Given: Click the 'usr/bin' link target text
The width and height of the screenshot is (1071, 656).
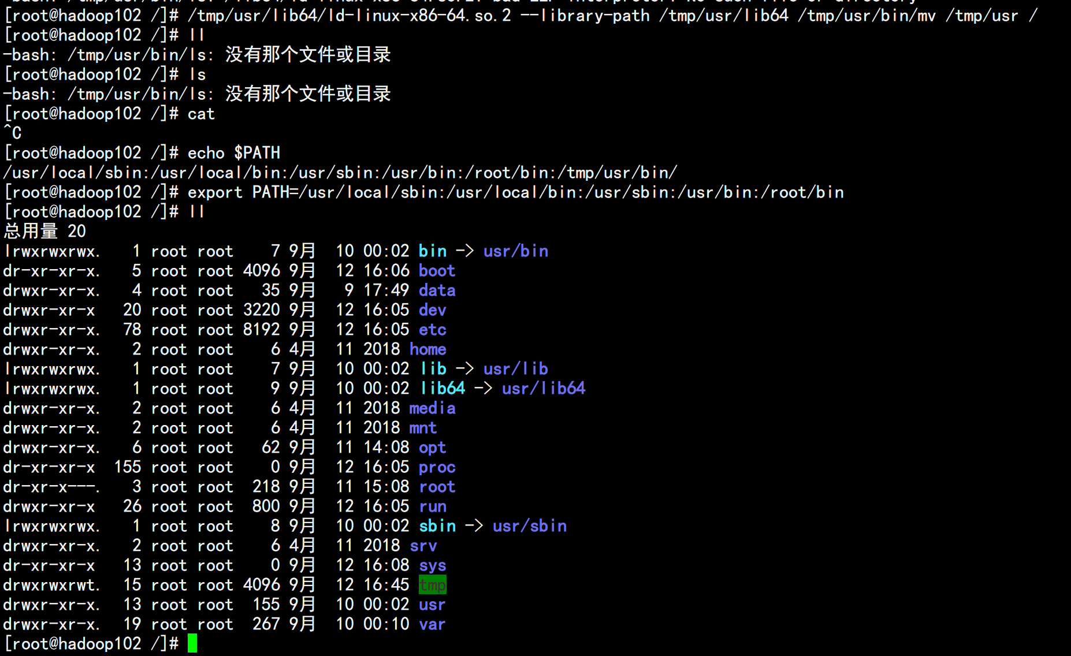Looking at the screenshot, I should pyautogui.click(x=516, y=251).
